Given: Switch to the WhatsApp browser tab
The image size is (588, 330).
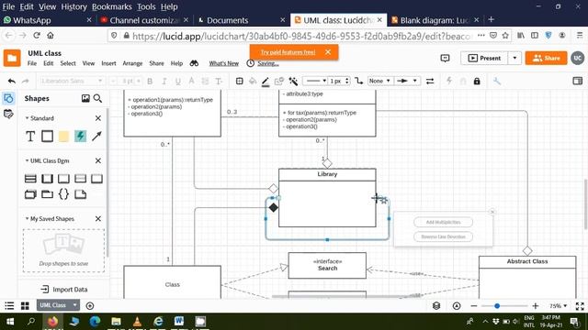Looking at the screenshot, I should click(47, 20).
